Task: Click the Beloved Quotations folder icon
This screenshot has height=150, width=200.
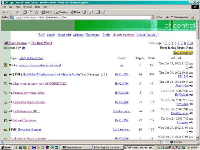Action: point(6,120)
